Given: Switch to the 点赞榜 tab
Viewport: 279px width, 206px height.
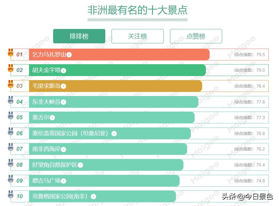Looking at the screenshot, I should tap(196, 36).
